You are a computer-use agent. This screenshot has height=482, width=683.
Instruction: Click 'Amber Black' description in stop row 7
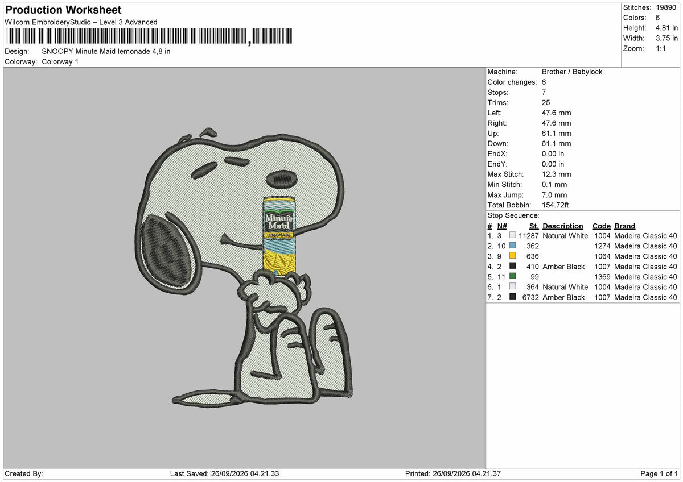pos(563,297)
